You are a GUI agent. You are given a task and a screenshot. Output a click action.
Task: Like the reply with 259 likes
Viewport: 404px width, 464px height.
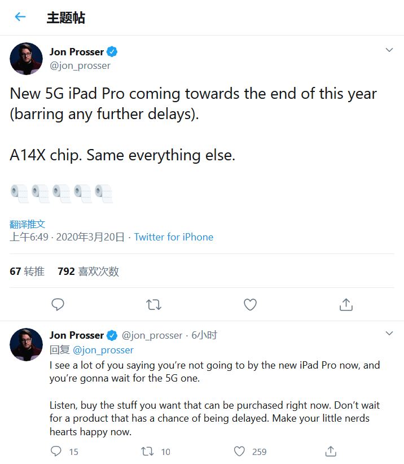(240, 451)
